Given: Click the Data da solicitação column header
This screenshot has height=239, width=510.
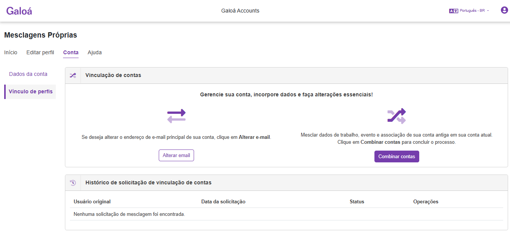Looking at the screenshot, I should [223, 202].
